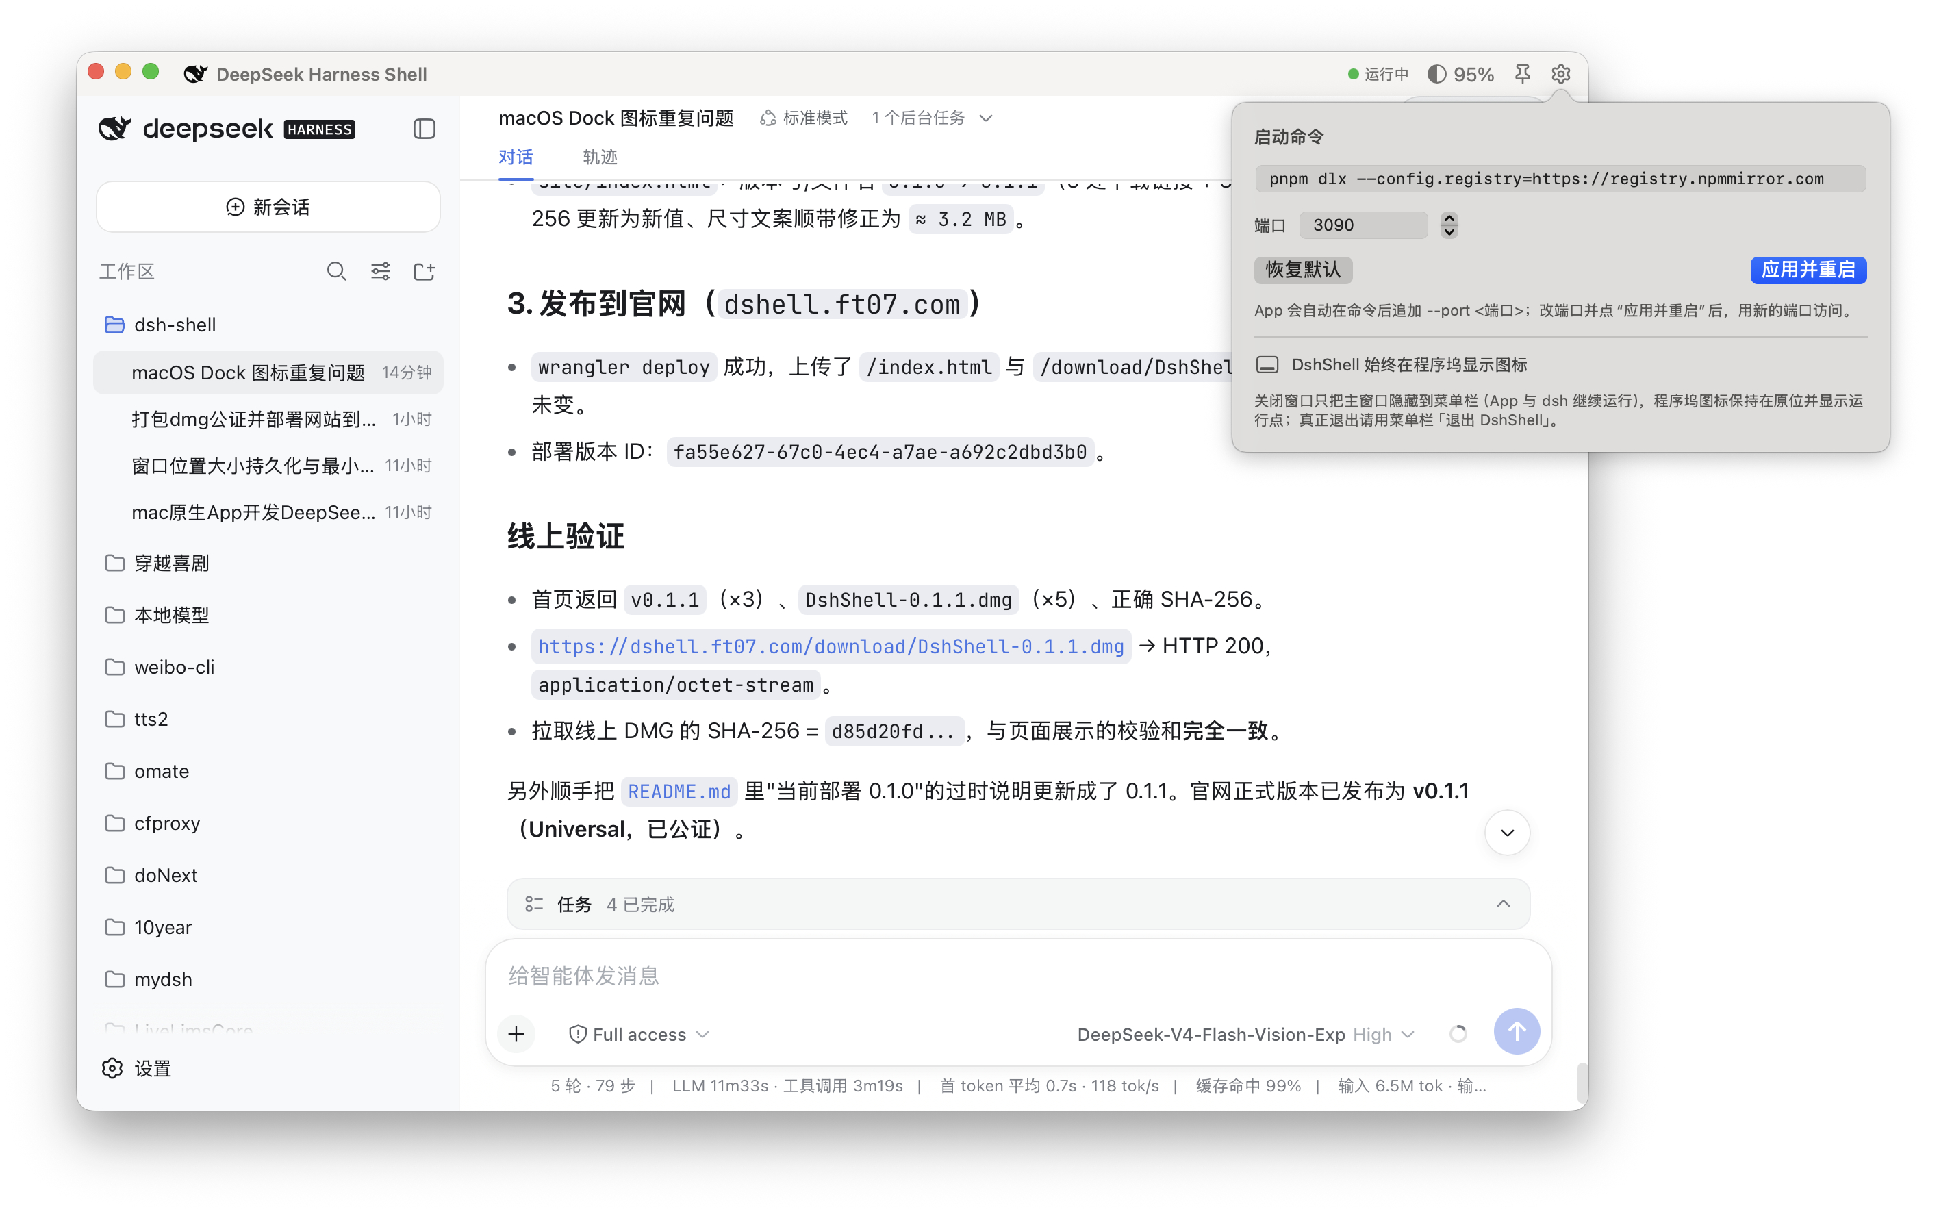Screen dimensions: 1939x1212
Task: Jump to the latest message using the round down-arrow button
Action: 1507,833
